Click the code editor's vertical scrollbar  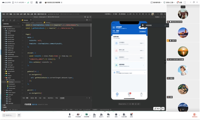[x=91, y=40]
